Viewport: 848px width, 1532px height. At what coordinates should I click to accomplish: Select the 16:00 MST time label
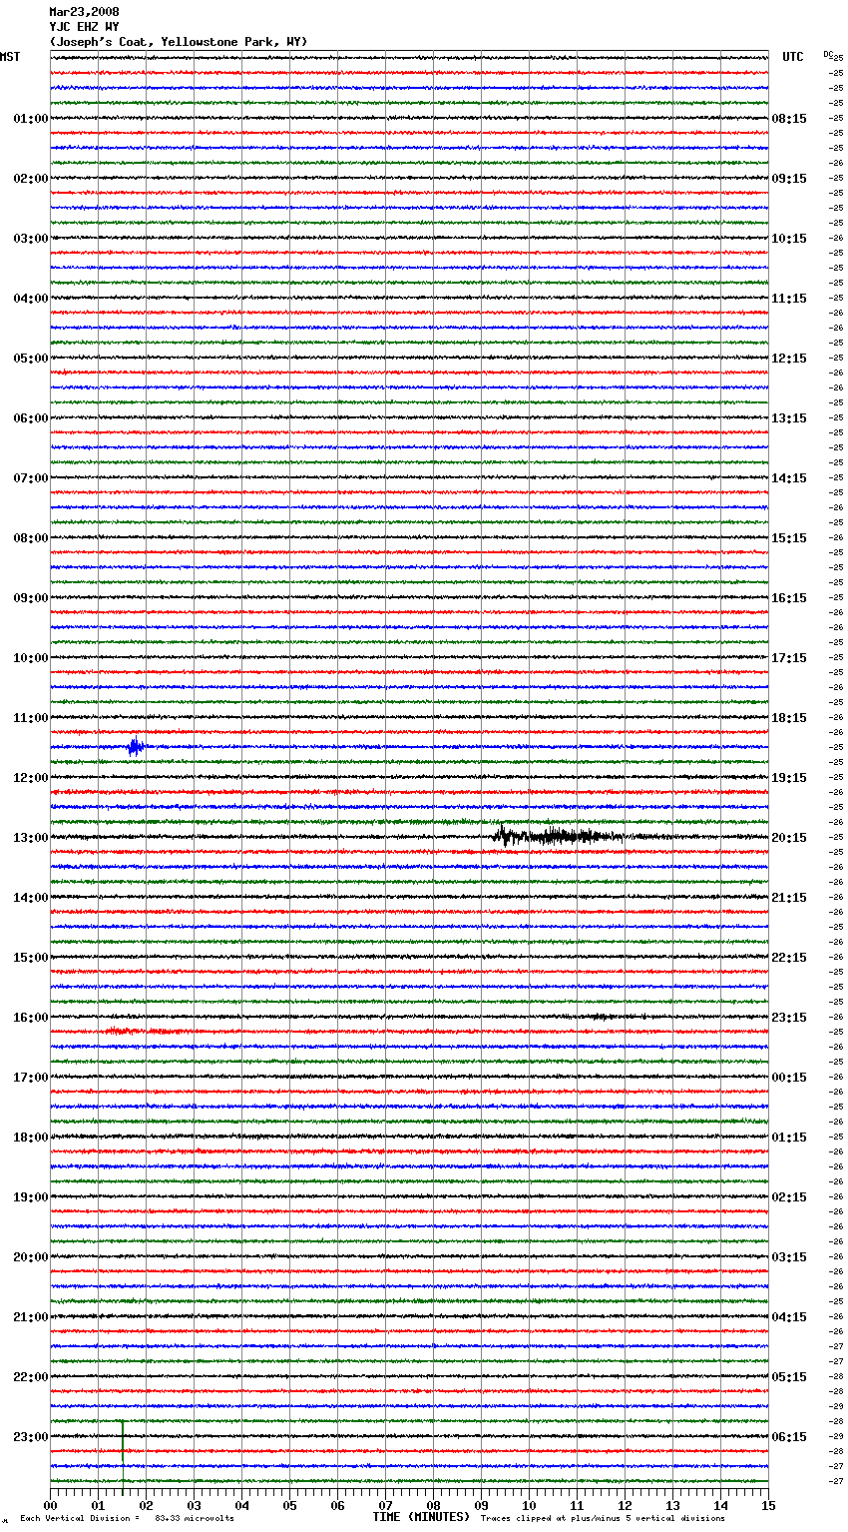pos(31,1018)
